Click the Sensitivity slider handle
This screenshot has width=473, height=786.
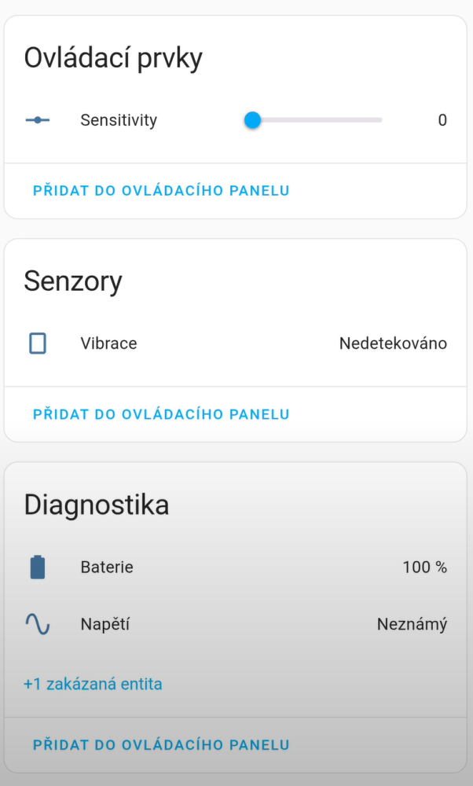[x=252, y=120]
